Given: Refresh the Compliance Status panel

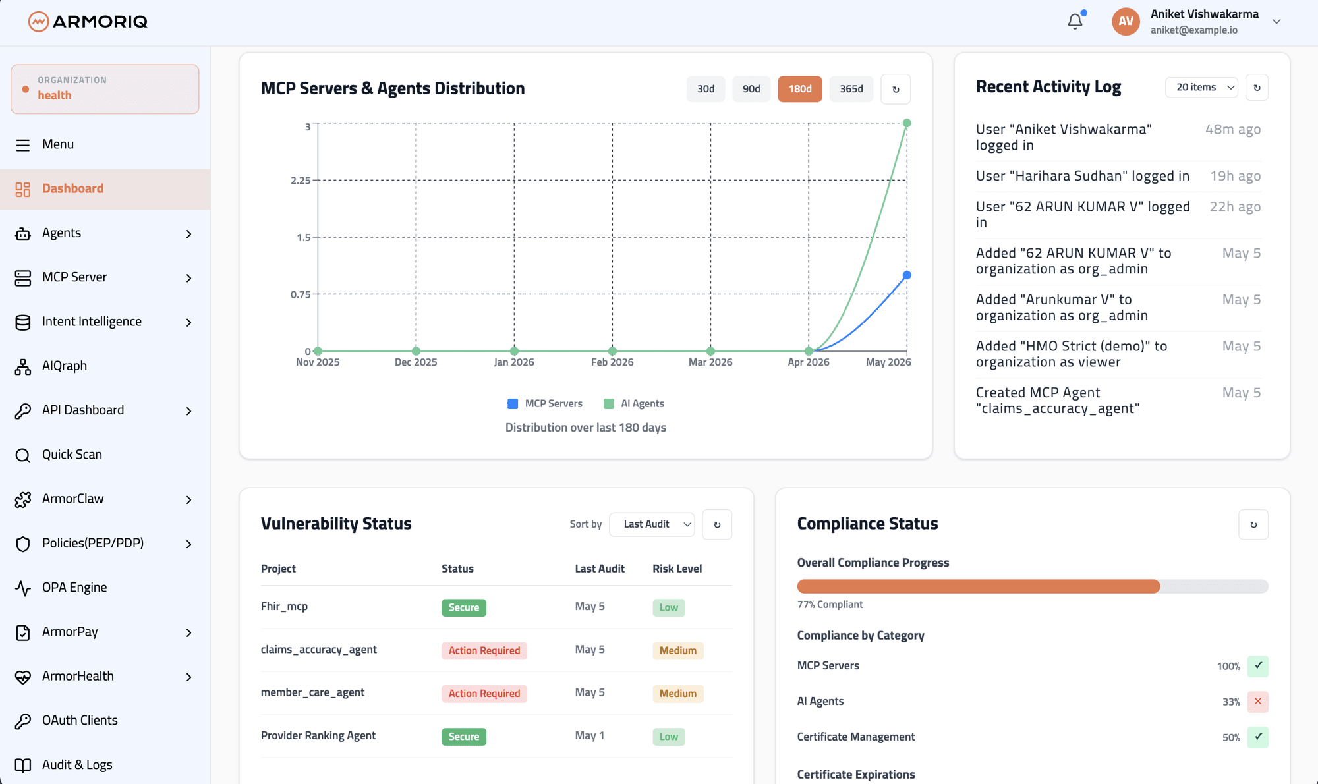Looking at the screenshot, I should (1253, 524).
